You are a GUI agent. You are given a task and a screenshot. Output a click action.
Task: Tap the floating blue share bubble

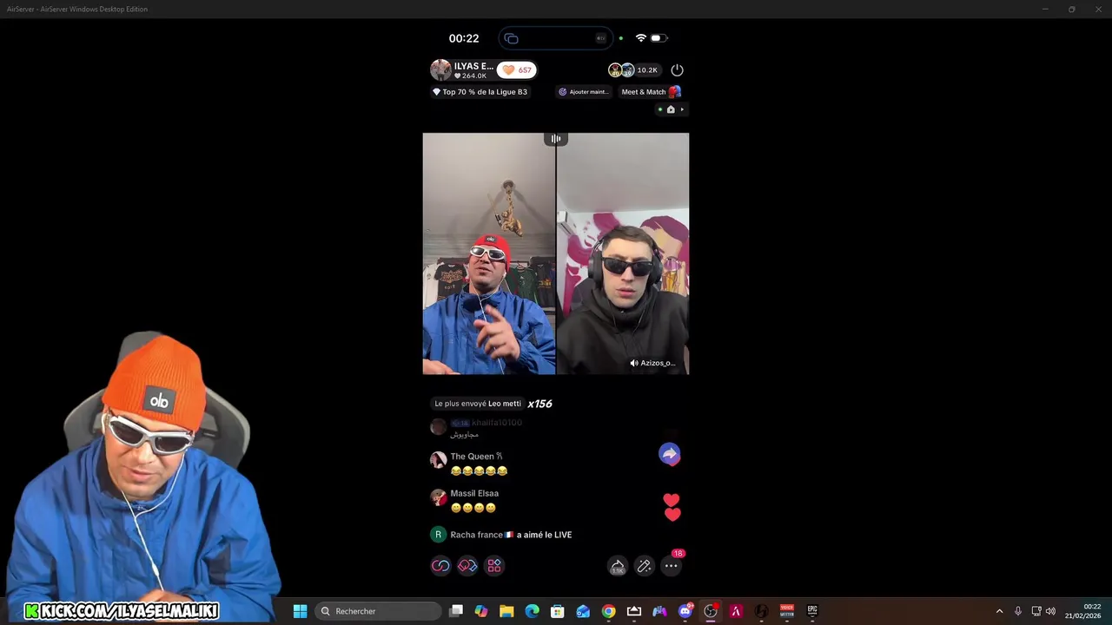coord(669,454)
